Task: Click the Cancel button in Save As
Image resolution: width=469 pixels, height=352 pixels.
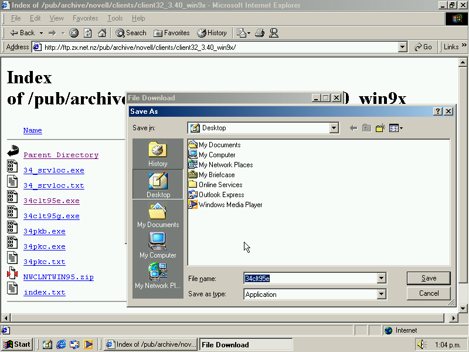Action: 429,293
